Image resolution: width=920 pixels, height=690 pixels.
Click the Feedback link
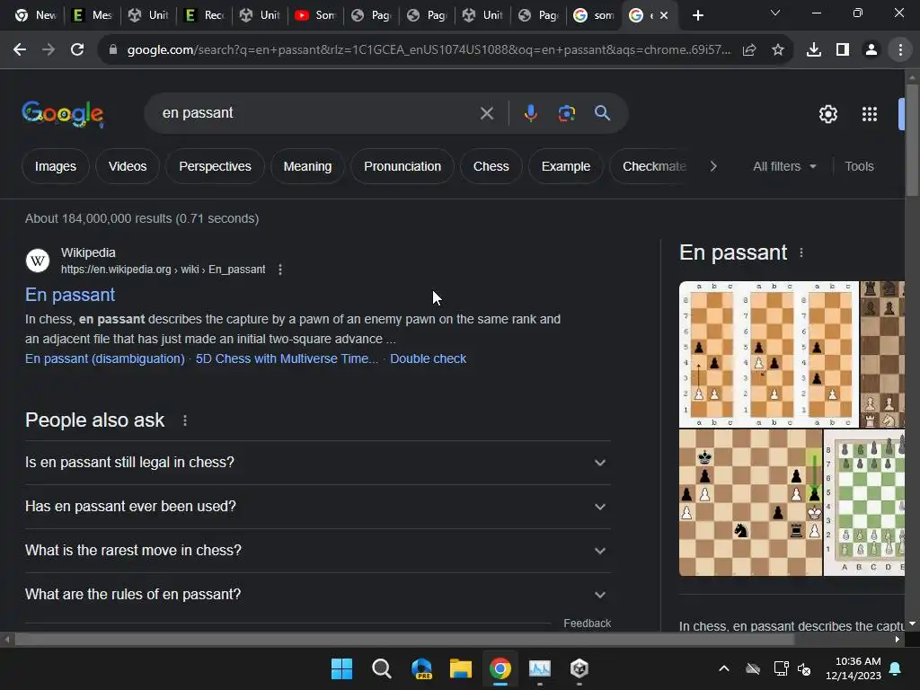coord(587,624)
